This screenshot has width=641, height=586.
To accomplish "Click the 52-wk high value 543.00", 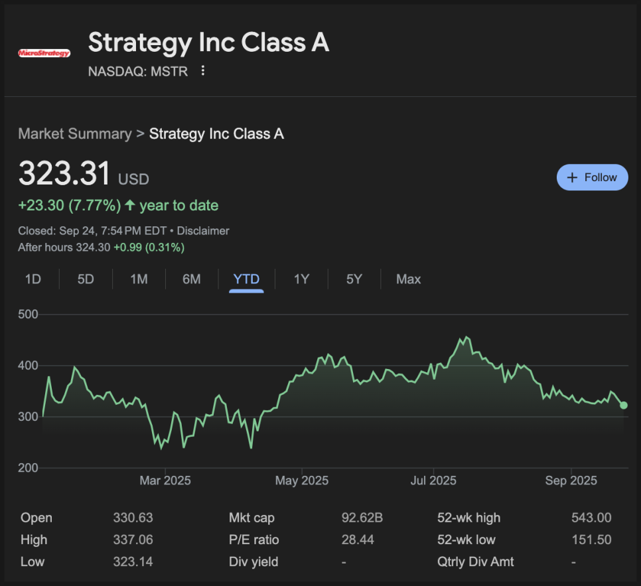I will [591, 518].
